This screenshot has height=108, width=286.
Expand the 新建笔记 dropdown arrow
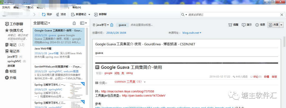(89, 14)
